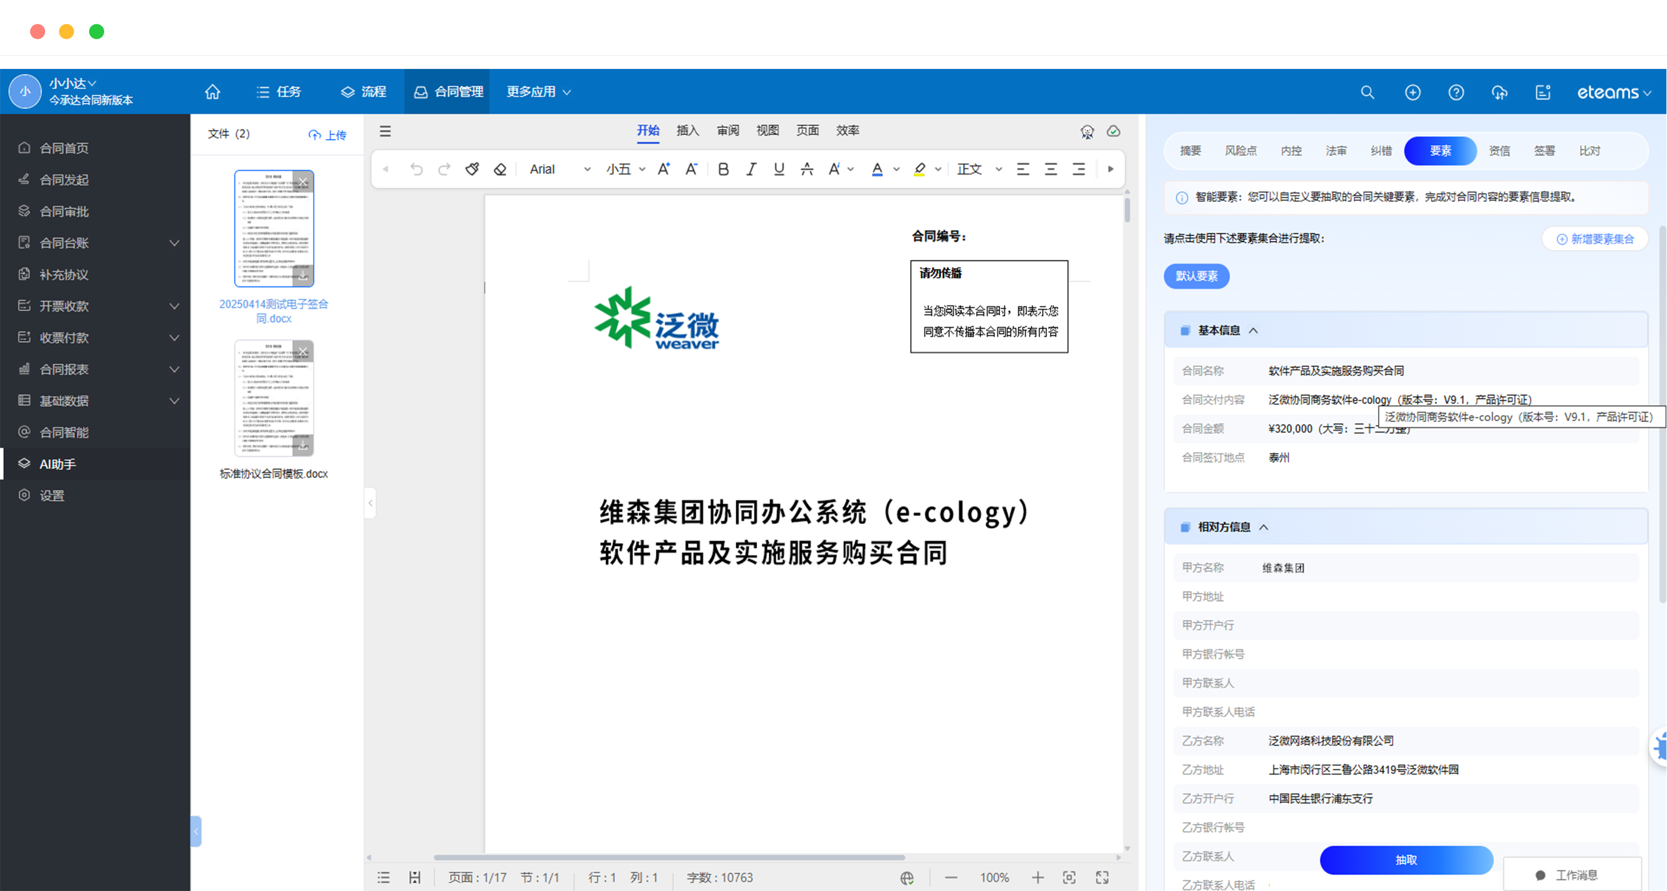Viewport: 1667px width, 891px height.
Task: Click 新增要素集合 button
Action: click(1595, 239)
